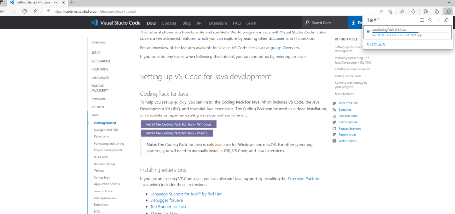Open a new browser tab

[x=72, y=2]
